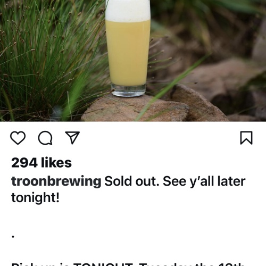
Task: Save the post with the bookmark icon
Action: pos(246,138)
